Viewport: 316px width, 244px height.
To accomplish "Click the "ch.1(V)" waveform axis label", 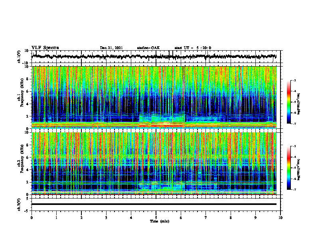I will pyautogui.click(x=19, y=57).
